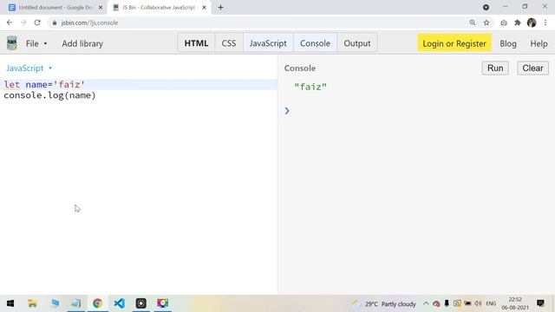Clear the console output

click(x=532, y=68)
